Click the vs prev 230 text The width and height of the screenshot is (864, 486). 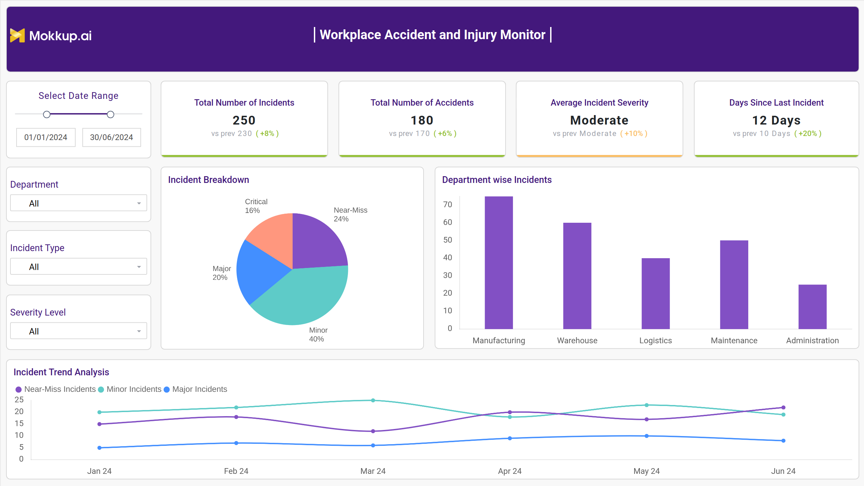[x=232, y=134]
